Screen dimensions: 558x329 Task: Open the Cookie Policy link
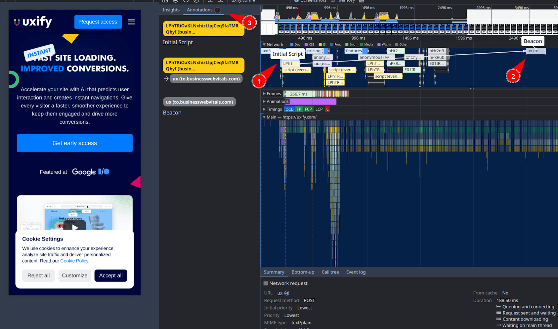pos(74,261)
